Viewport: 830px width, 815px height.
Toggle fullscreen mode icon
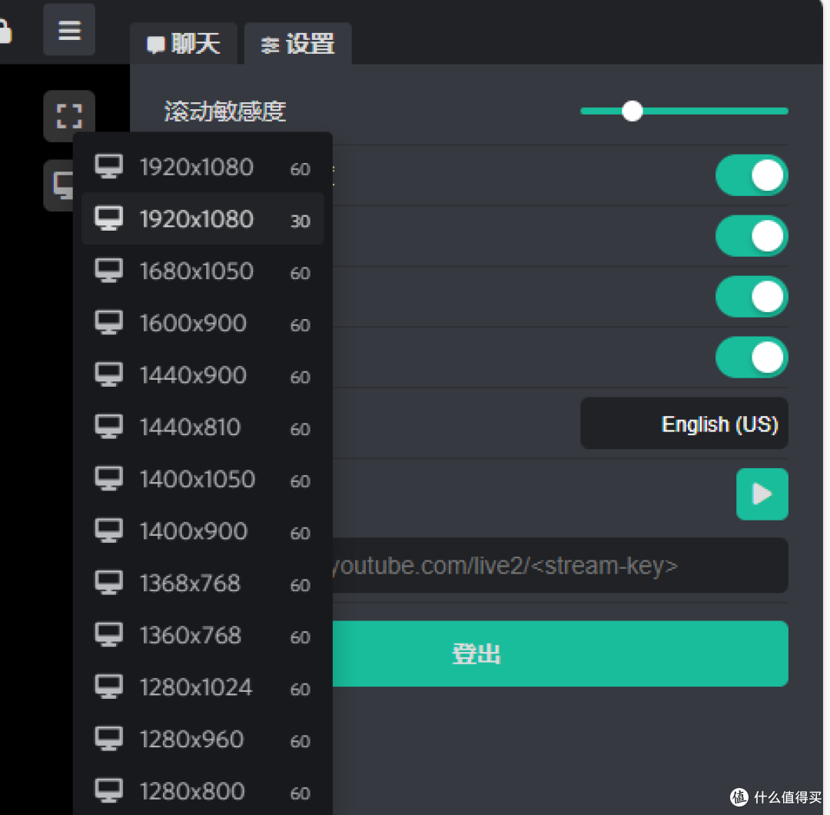(x=69, y=115)
